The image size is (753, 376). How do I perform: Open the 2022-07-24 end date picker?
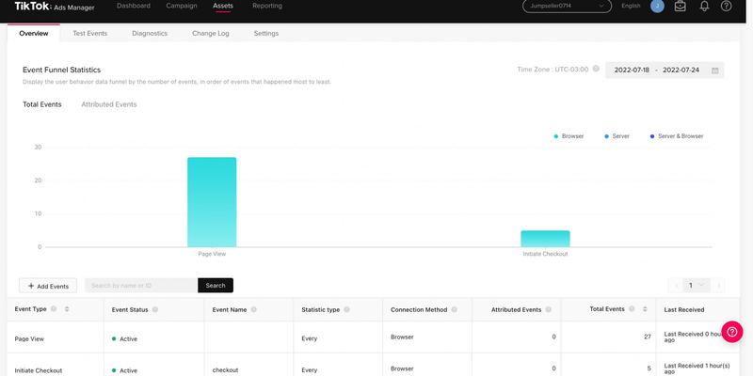[x=681, y=70]
